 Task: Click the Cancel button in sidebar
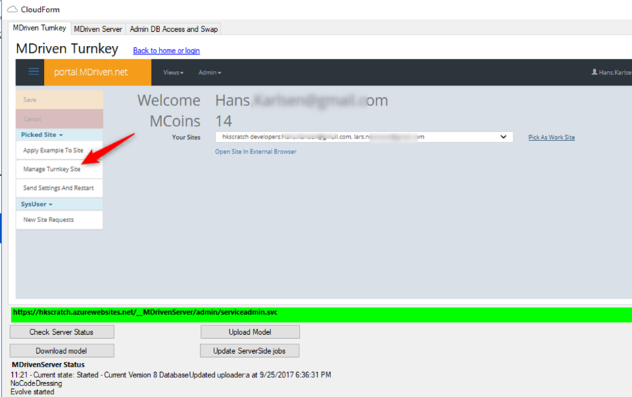click(59, 119)
